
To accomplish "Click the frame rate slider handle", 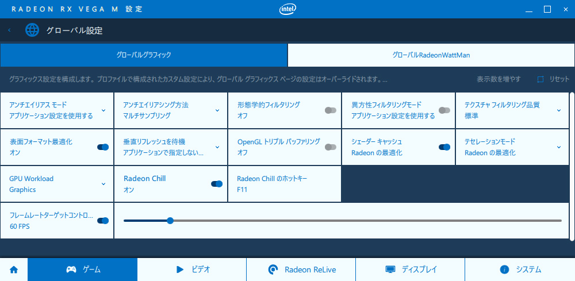I will tap(170, 221).
